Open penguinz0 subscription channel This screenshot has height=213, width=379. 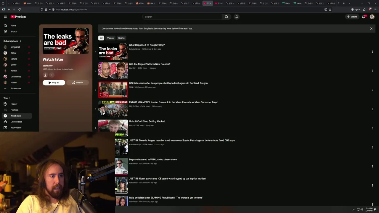(x=17, y=47)
